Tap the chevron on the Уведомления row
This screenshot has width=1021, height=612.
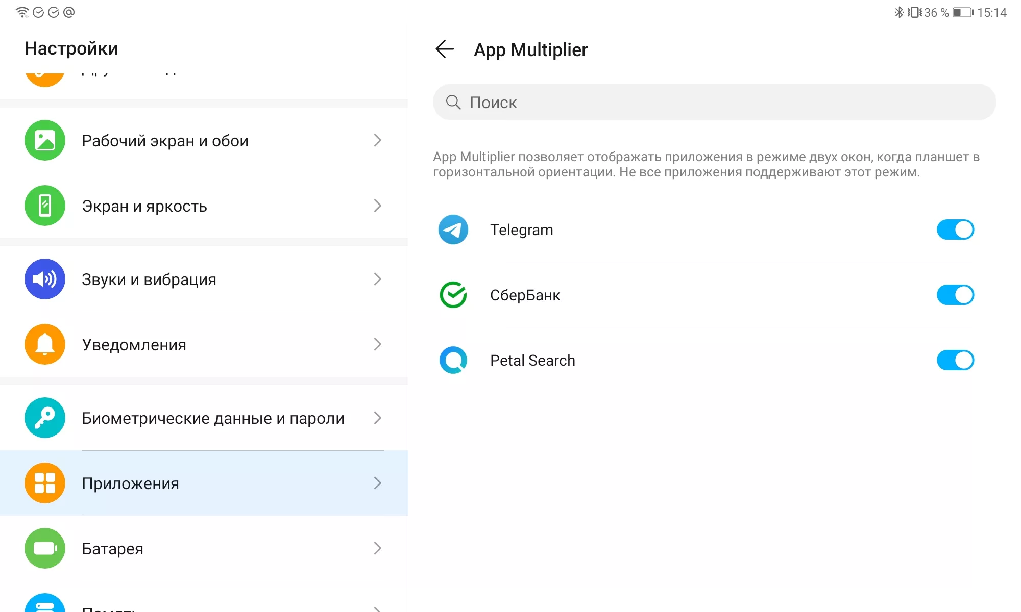(x=377, y=344)
